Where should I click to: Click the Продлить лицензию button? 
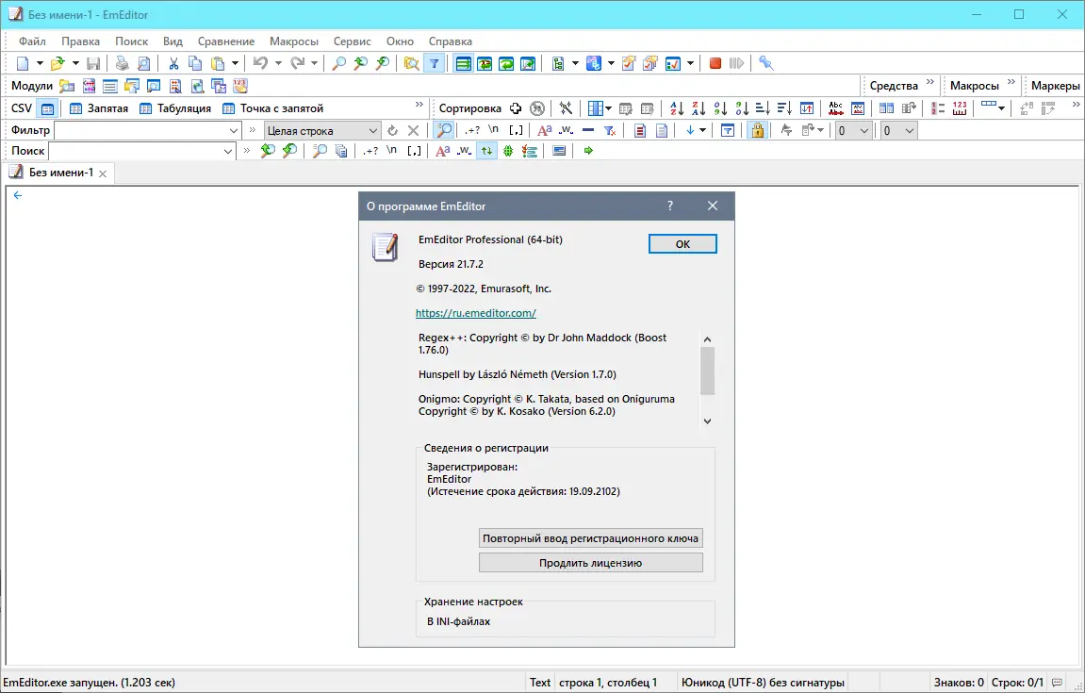(590, 563)
